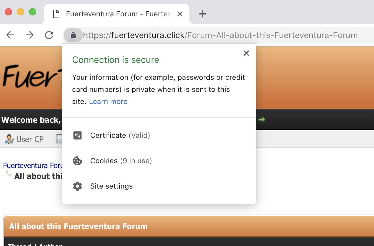Click the Learn more link
Image resolution: width=374 pixels, height=246 pixels.
(x=108, y=102)
